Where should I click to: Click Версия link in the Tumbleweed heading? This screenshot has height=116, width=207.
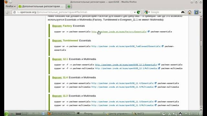click(57, 41)
